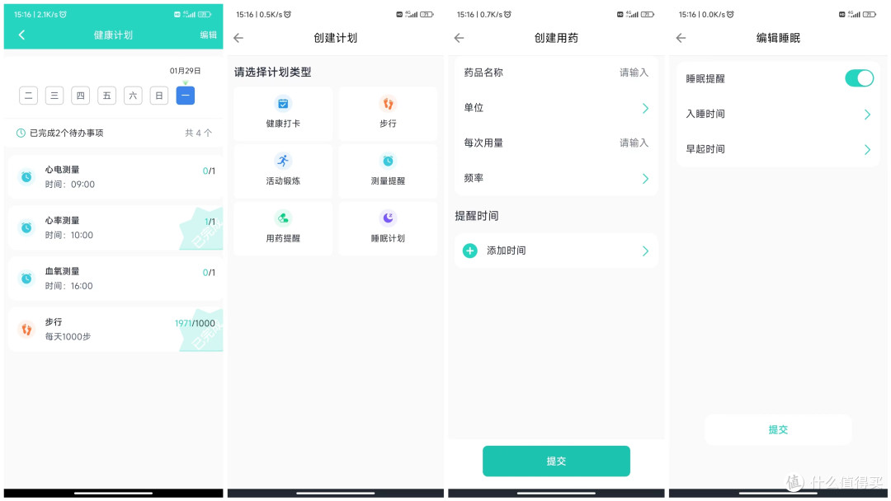Select weekday 四 in the calendar strip
This screenshot has height=501, width=891.
81,96
